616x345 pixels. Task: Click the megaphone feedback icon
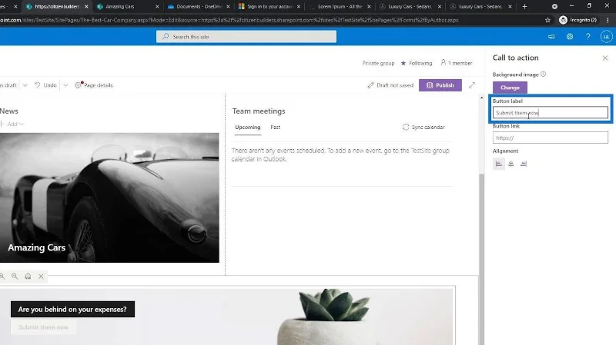point(551,36)
